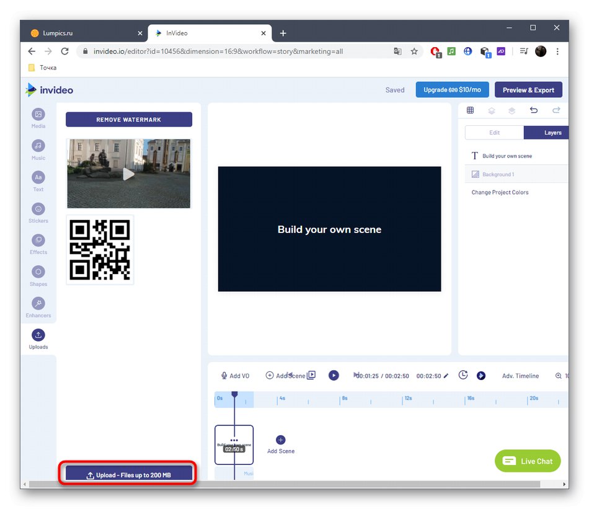Switch to the InVideo browser tab
The image size is (589, 509).
pyautogui.click(x=210, y=33)
